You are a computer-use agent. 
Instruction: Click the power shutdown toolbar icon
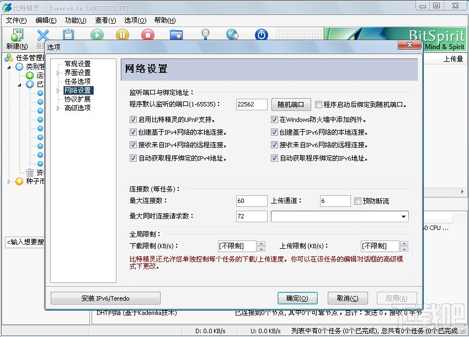260,35
